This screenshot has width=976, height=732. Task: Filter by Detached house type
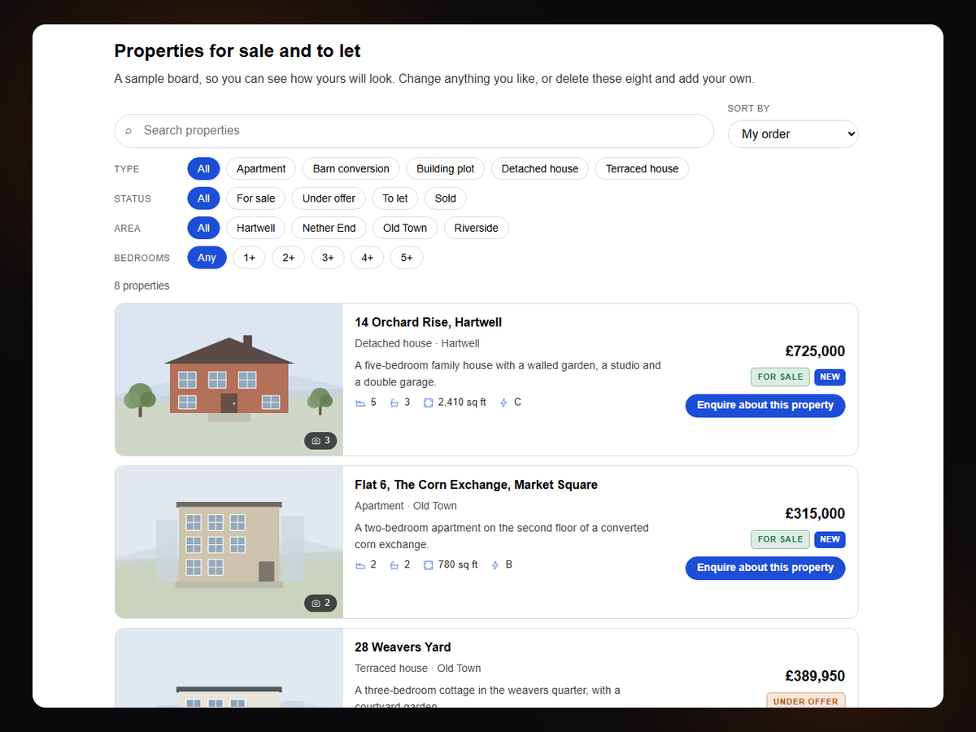540,169
